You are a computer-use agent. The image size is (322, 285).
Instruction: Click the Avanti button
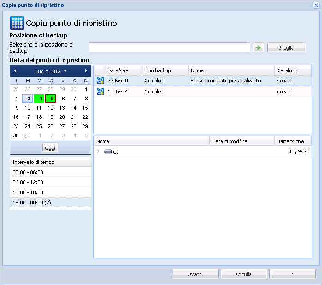tap(195, 274)
